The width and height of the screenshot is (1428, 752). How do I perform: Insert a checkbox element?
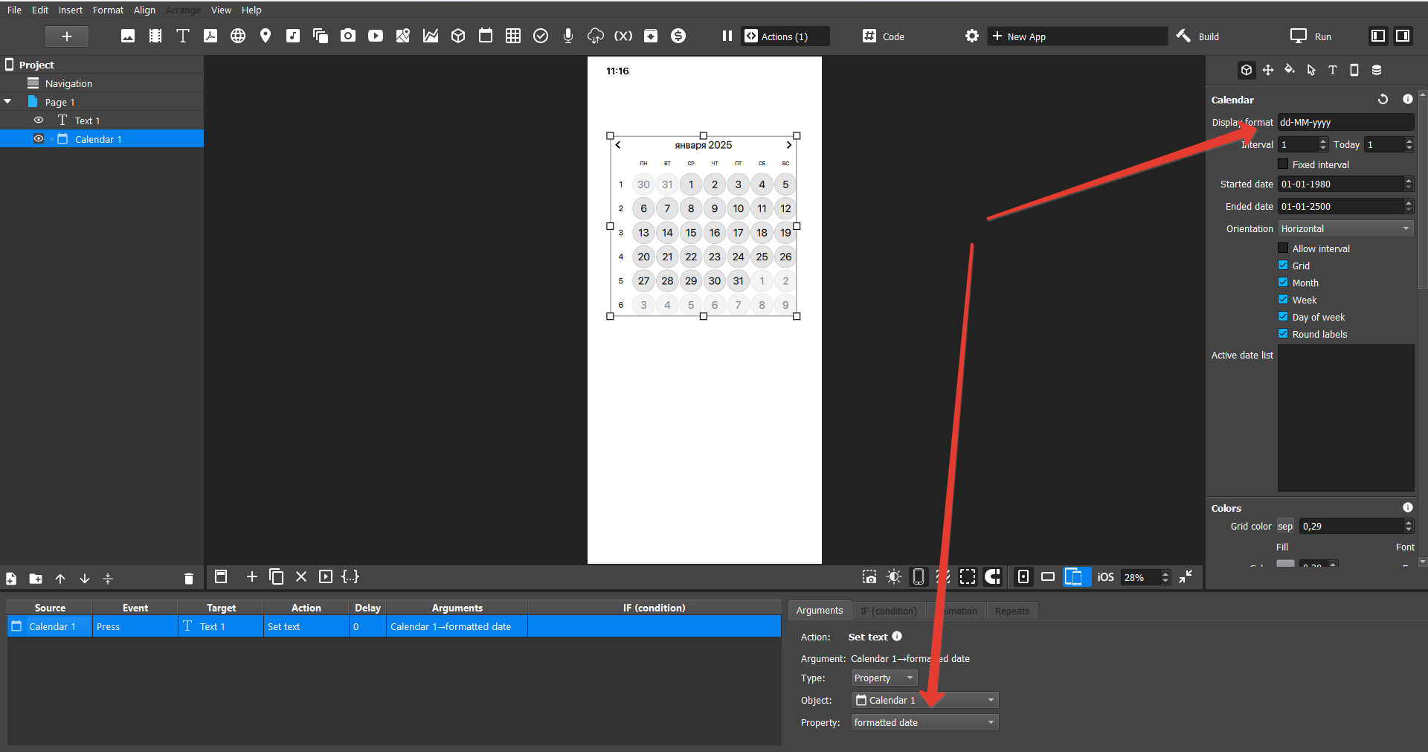541,36
